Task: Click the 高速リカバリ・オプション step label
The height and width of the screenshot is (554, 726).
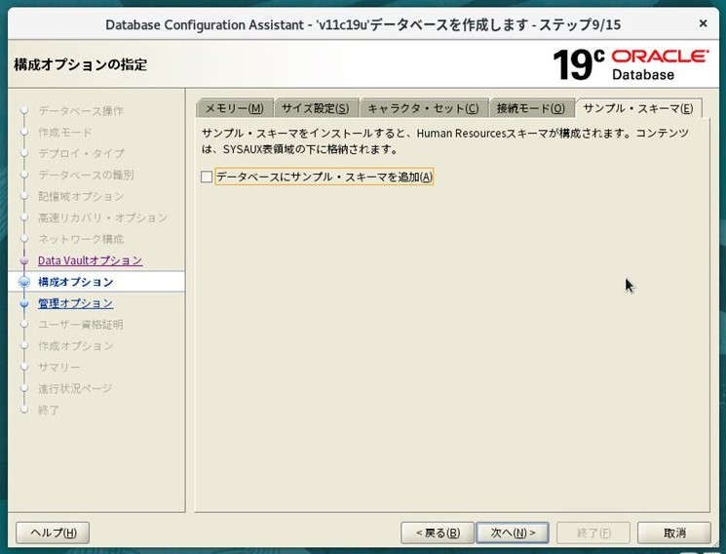Action: [102, 218]
